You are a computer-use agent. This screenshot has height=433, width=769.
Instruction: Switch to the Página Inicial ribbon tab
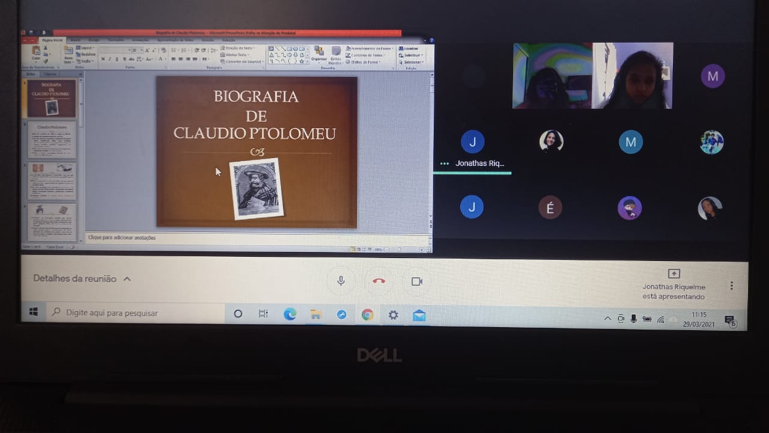pyautogui.click(x=53, y=40)
